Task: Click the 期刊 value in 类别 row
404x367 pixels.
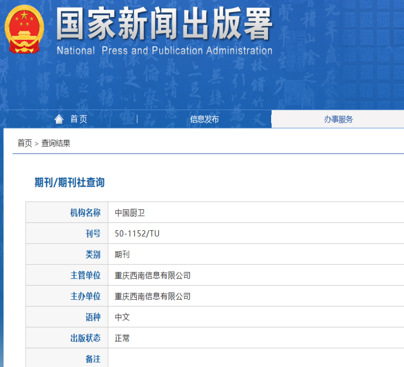Action: pyautogui.click(x=122, y=254)
